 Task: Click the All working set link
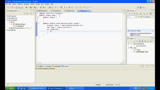141,17
